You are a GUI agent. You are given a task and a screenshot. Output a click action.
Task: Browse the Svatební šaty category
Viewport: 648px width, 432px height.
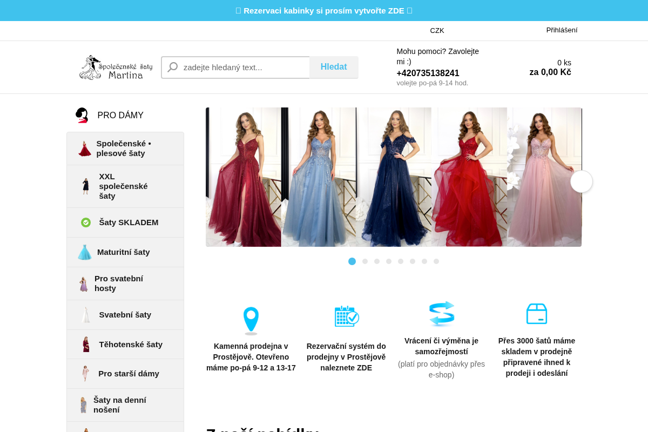coord(125,315)
